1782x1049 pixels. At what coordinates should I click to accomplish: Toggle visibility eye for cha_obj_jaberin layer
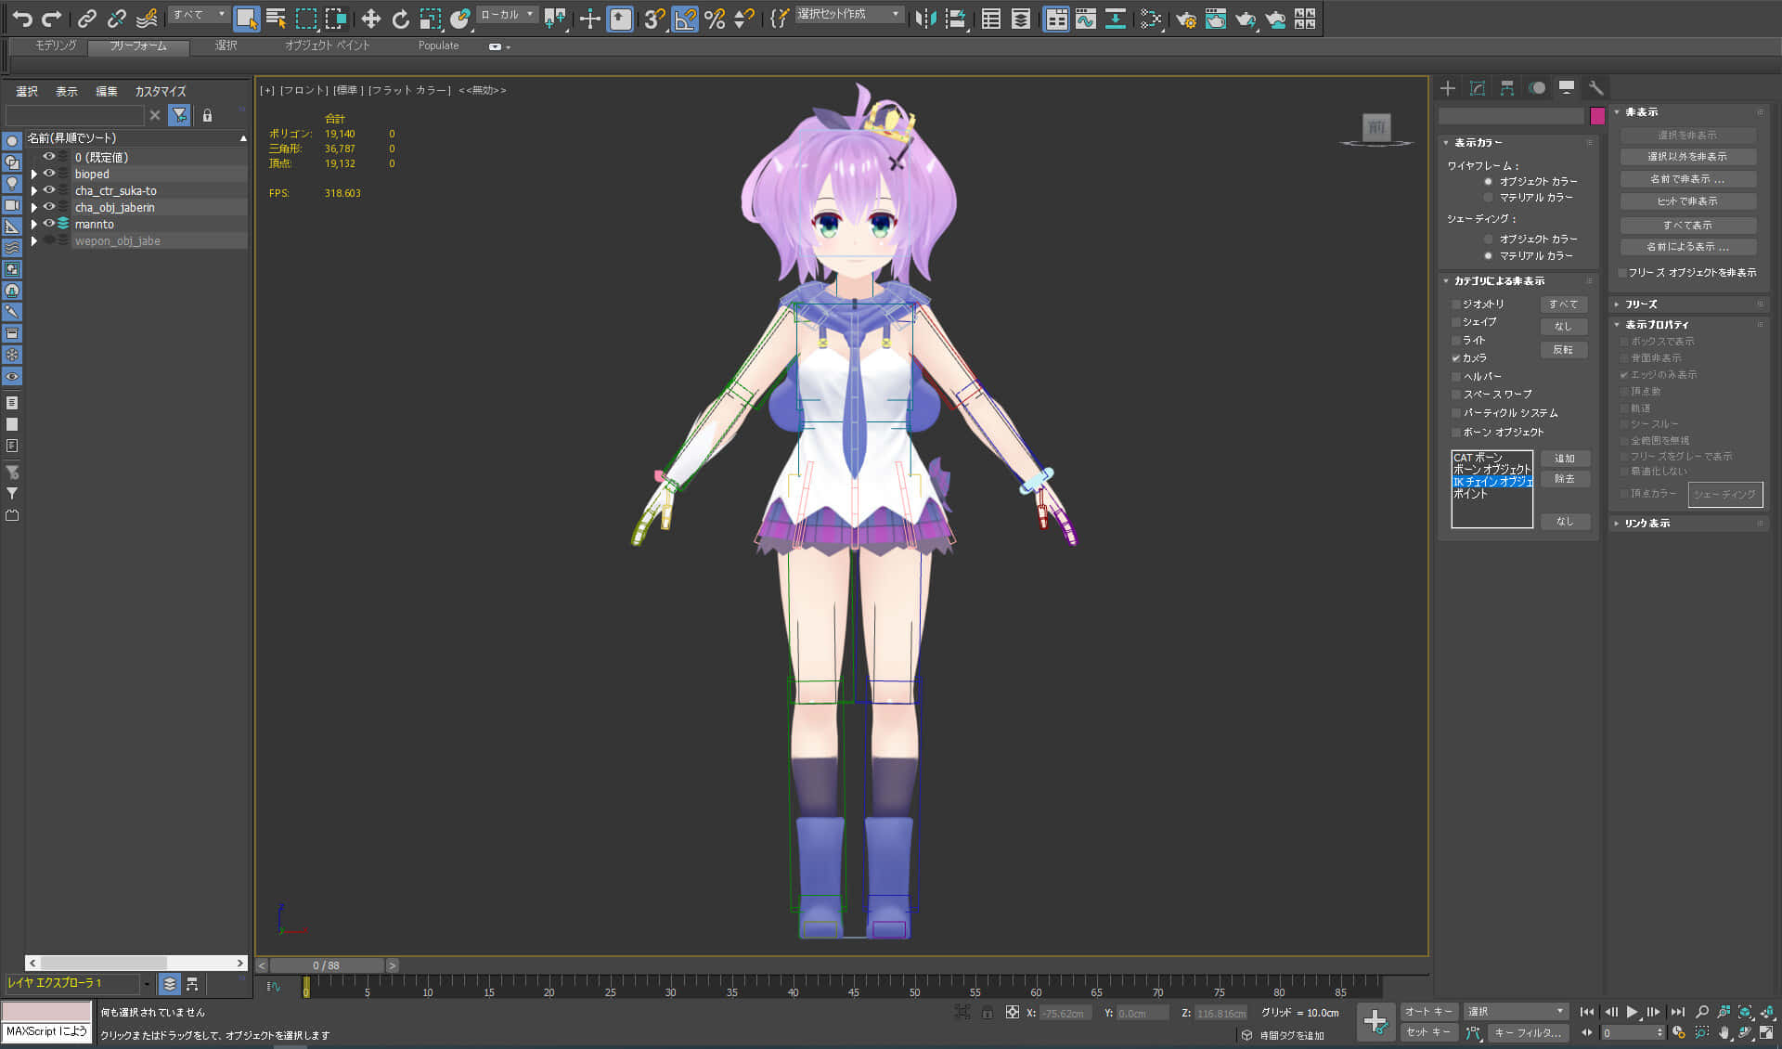49,207
